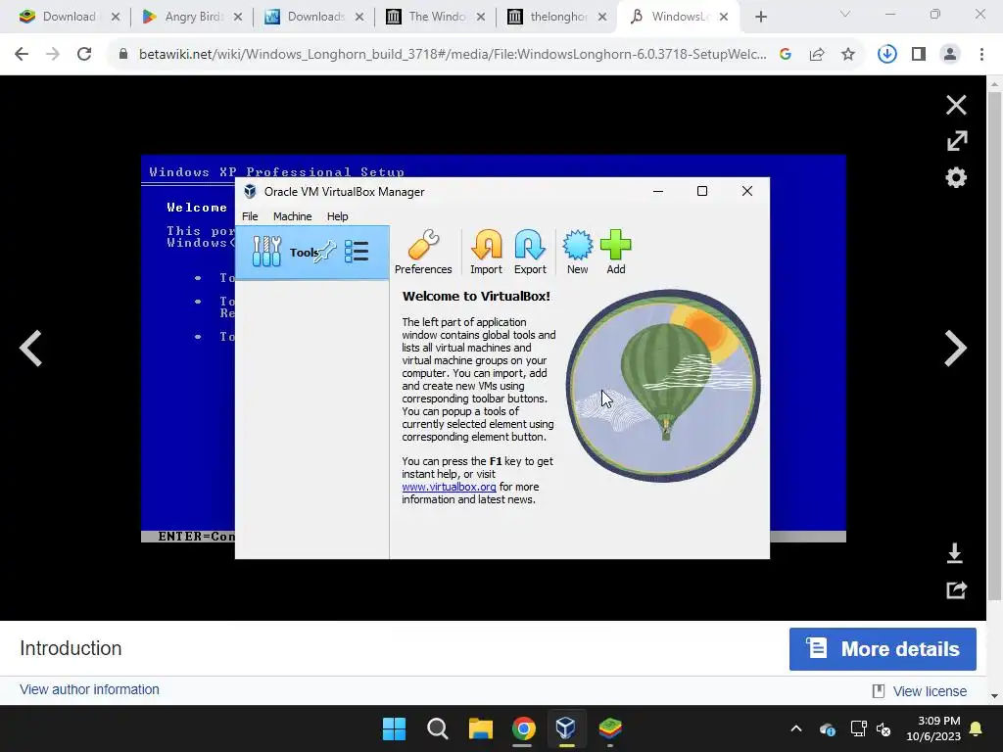Toggle Chrome side panel

(919, 55)
